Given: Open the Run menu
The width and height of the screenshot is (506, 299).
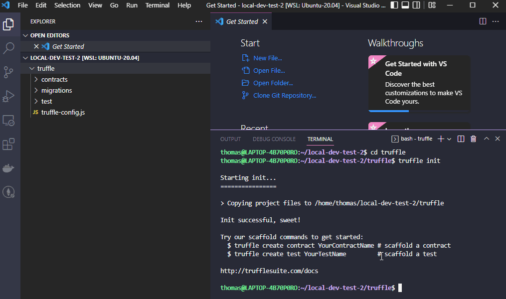Looking at the screenshot, I should [x=132, y=5].
